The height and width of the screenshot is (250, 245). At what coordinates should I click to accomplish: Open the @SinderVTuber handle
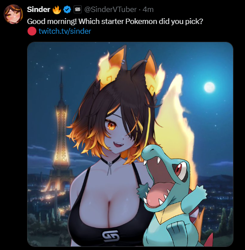click(x=111, y=10)
